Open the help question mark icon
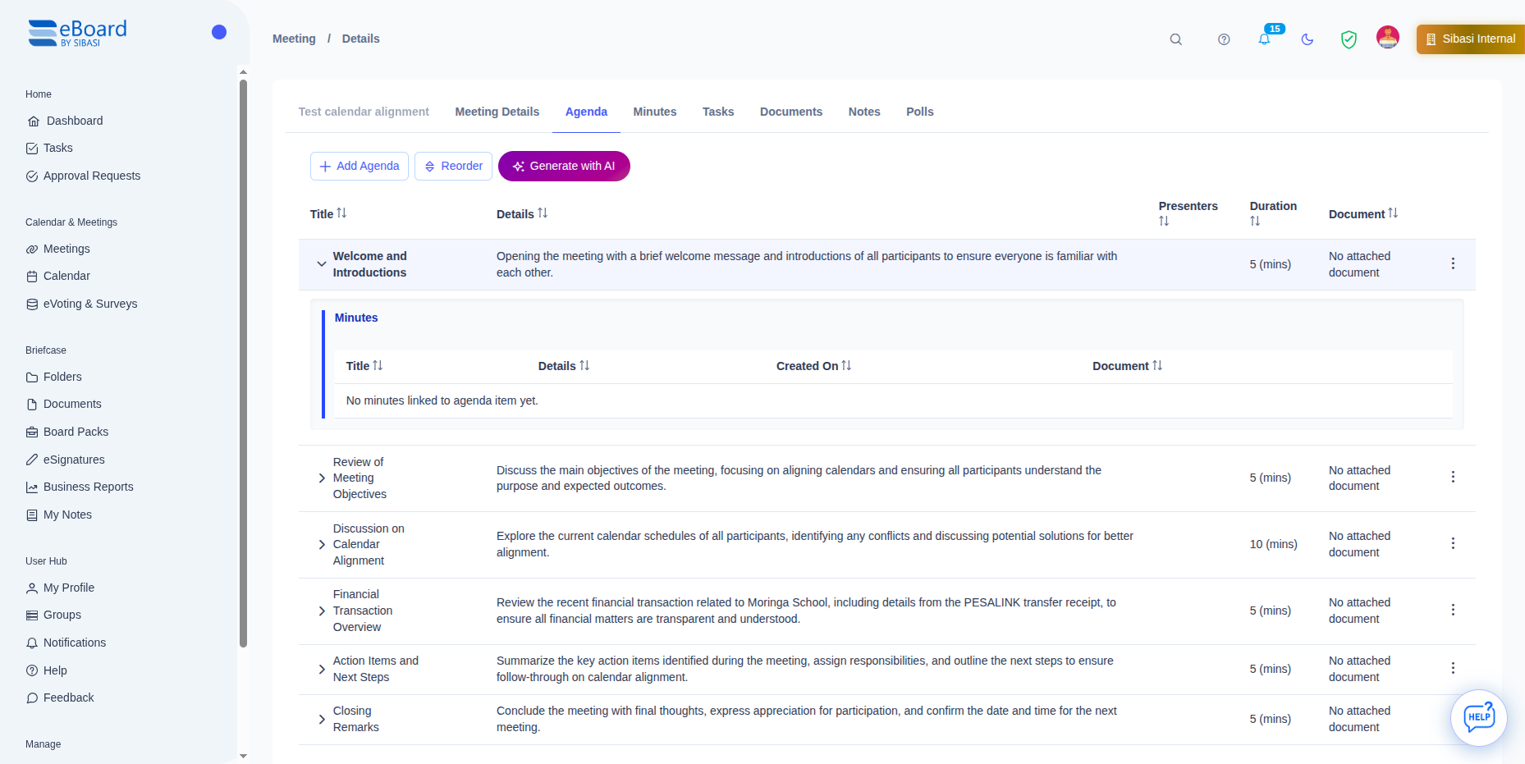Image resolution: width=1525 pixels, height=764 pixels. pos(1223,39)
